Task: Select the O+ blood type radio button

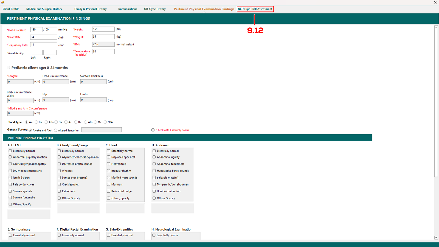Action: pyautogui.click(x=56, y=122)
